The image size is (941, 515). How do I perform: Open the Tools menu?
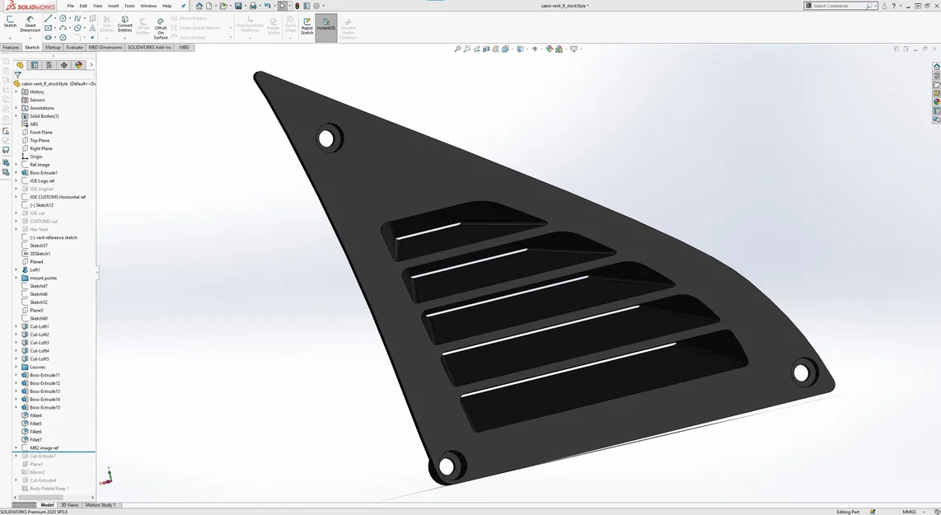click(x=129, y=5)
